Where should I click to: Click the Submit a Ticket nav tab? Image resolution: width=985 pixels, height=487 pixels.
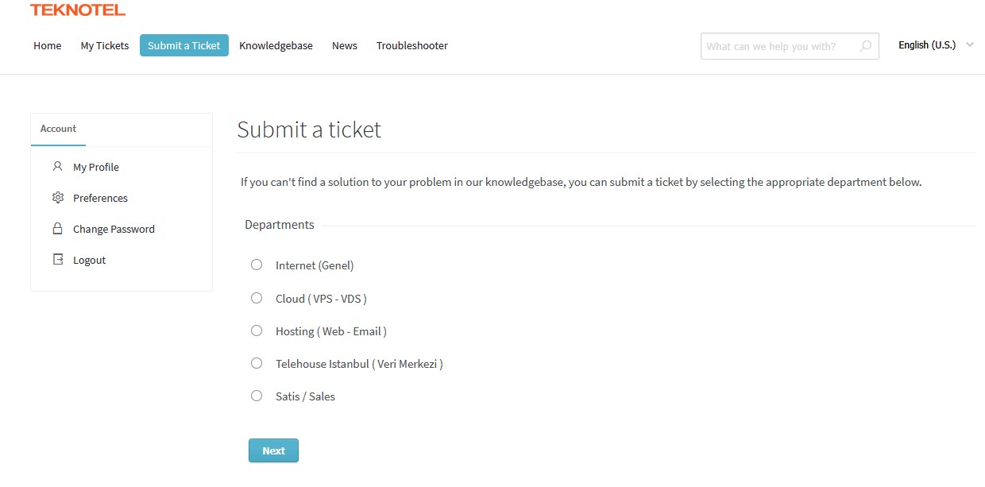pyautogui.click(x=184, y=46)
